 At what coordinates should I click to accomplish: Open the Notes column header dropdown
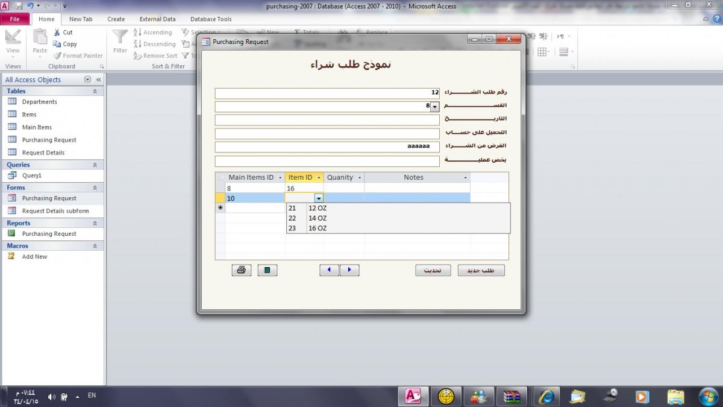[465, 178]
